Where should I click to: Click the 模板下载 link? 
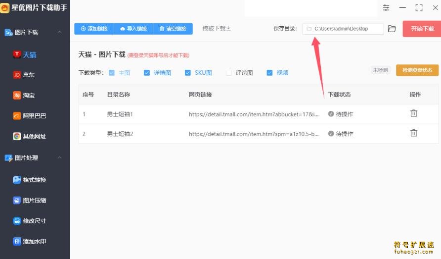coord(216,29)
